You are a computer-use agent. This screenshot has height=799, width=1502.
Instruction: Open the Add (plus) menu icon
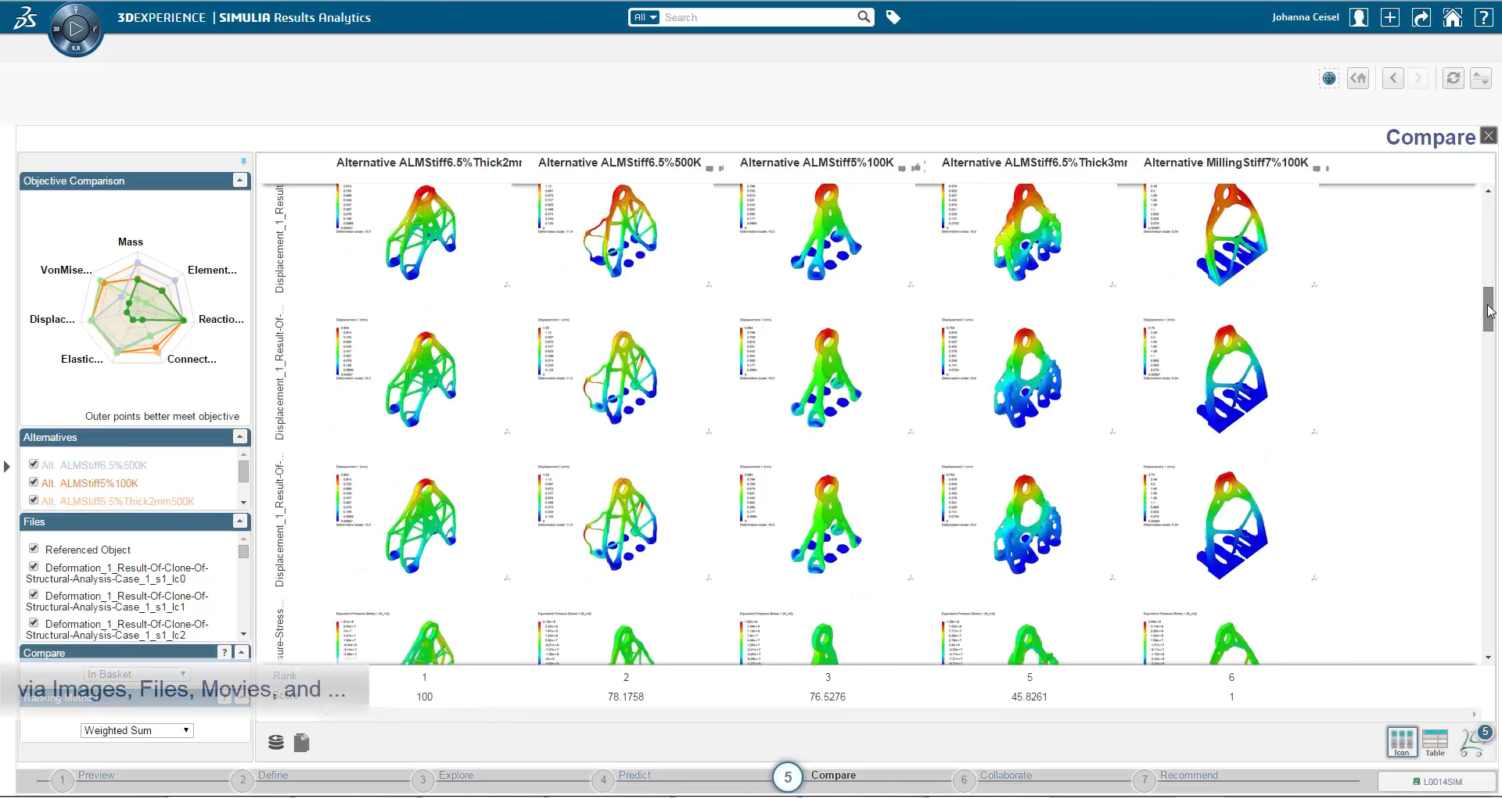(1389, 17)
